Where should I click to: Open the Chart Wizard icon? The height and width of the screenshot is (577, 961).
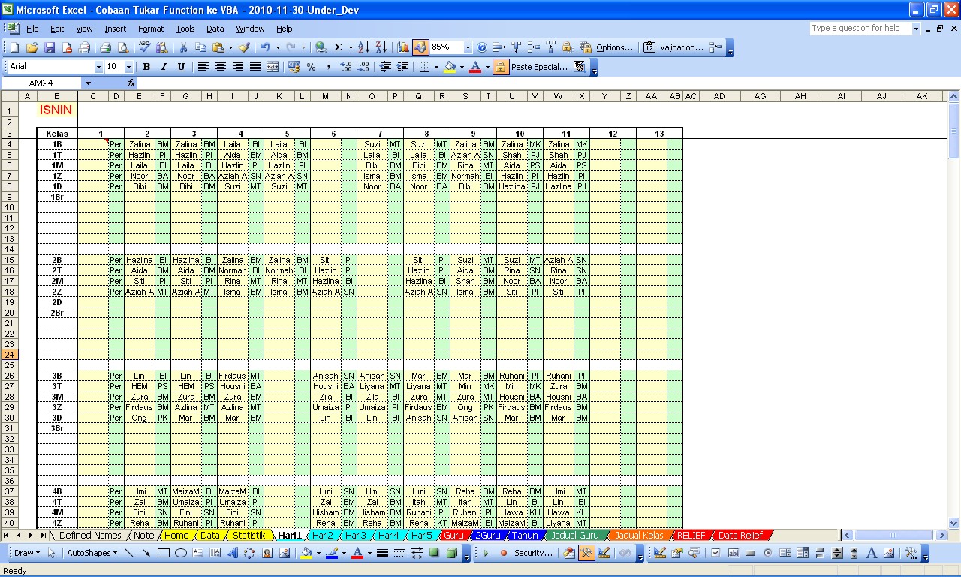pos(403,47)
